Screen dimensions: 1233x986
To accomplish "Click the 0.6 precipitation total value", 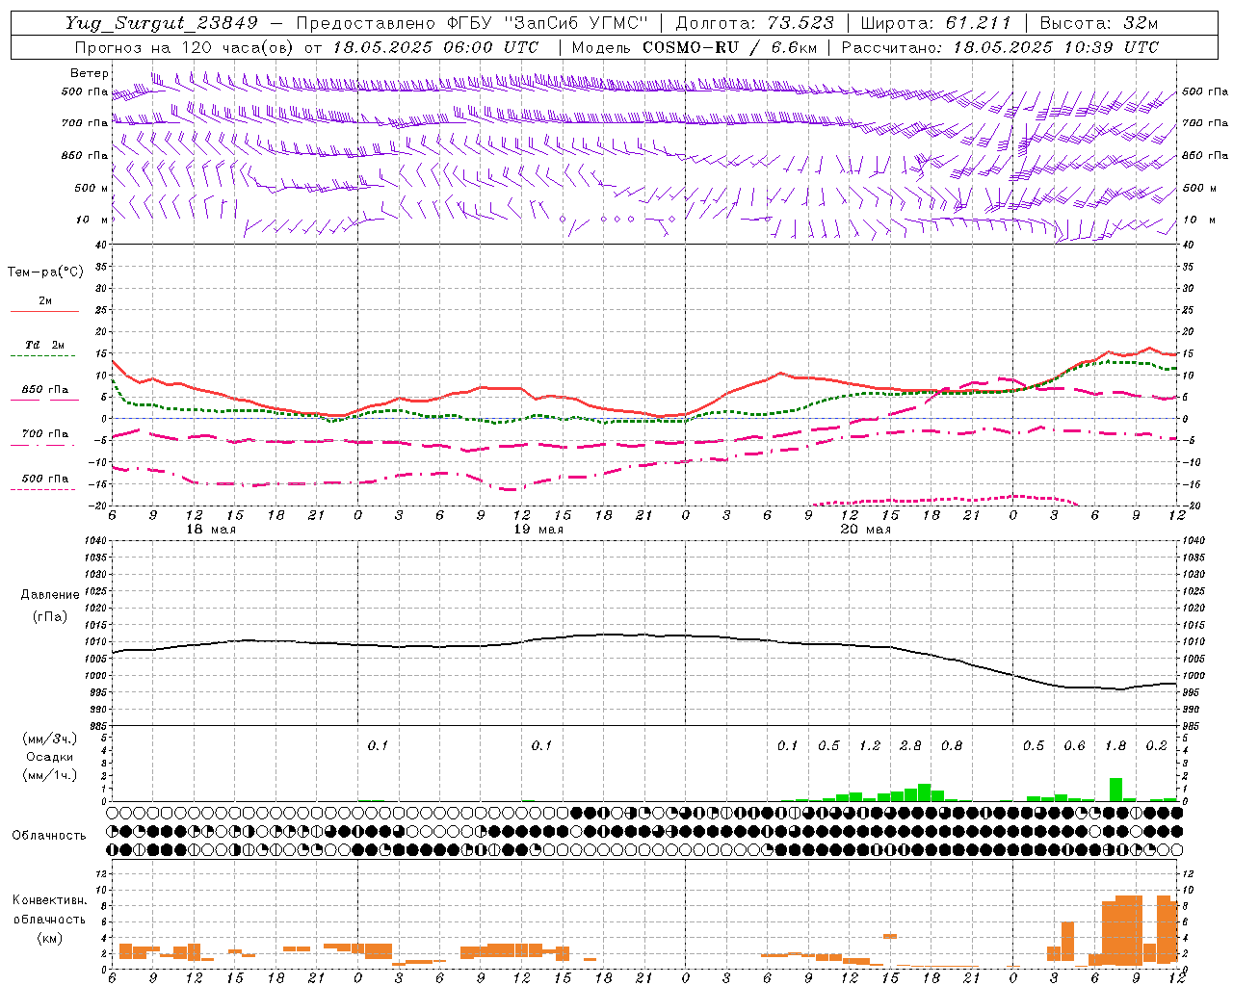I will (x=1074, y=745).
